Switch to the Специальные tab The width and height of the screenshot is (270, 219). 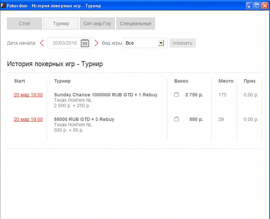pyautogui.click(x=135, y=23)
